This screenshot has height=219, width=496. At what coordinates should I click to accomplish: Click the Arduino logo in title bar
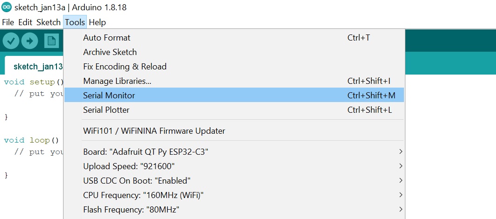pos(7,7)
